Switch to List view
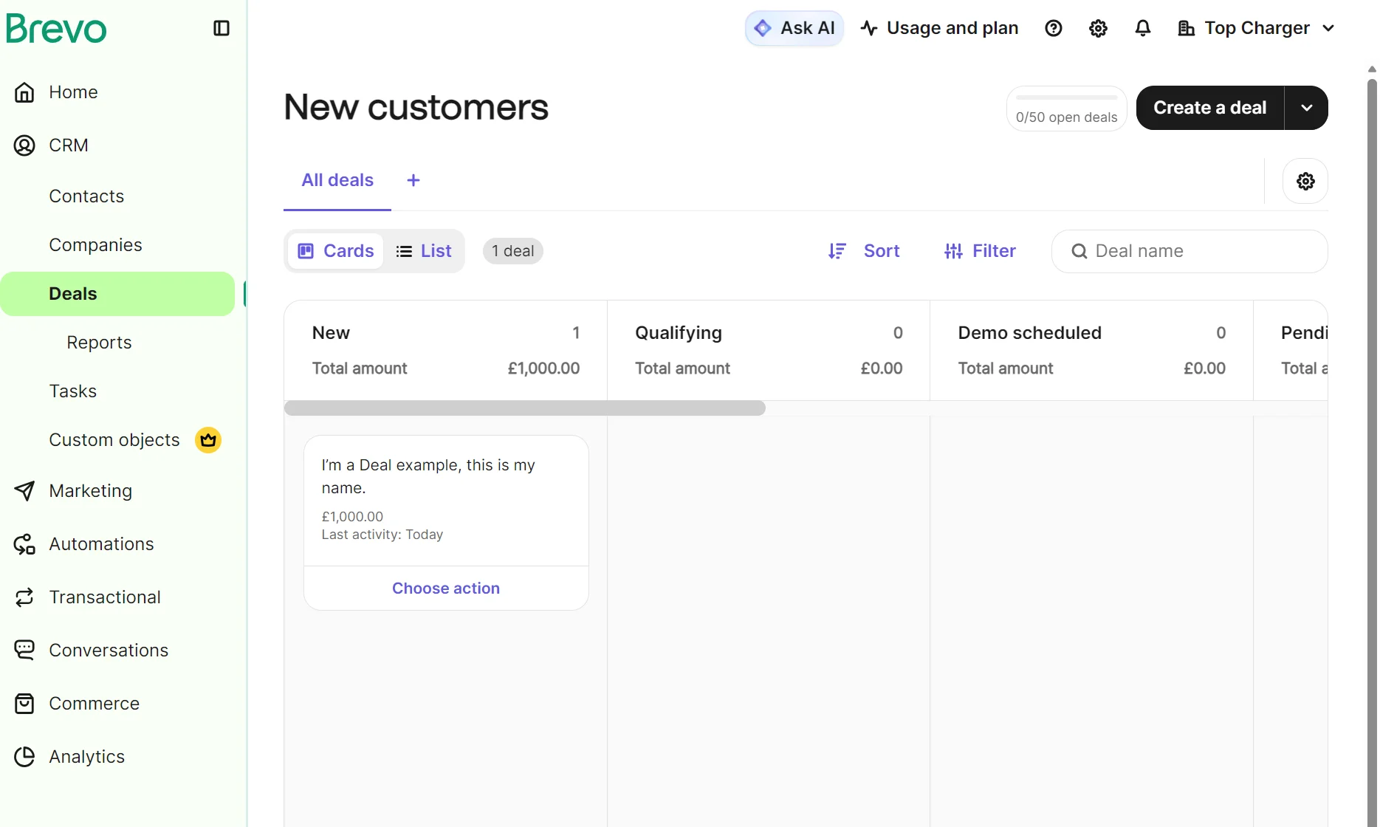 424,251
